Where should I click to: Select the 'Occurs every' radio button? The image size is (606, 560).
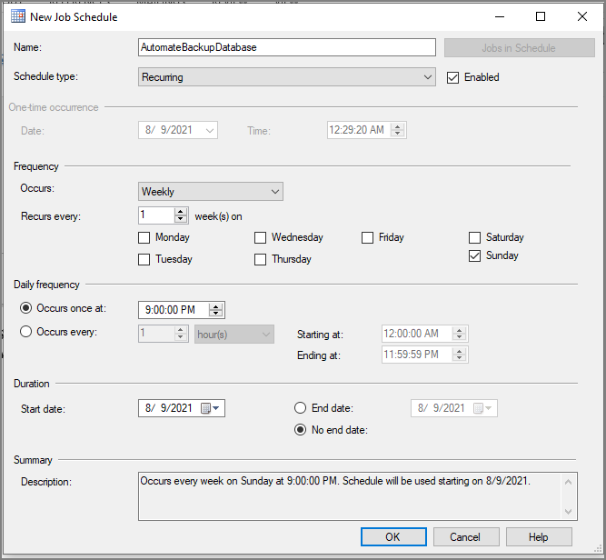26,332
